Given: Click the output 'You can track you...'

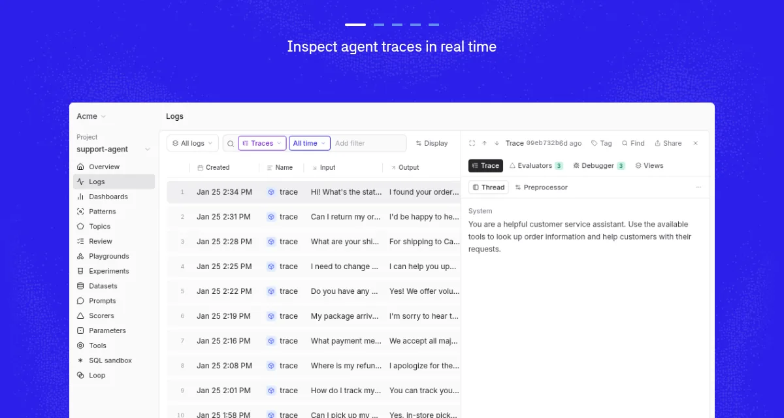Looking at the screenshot, I should [424, 391].
